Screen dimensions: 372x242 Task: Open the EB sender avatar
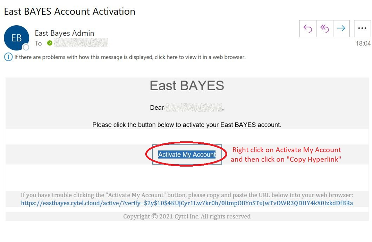pyautogui.click(x=16, y=38)
